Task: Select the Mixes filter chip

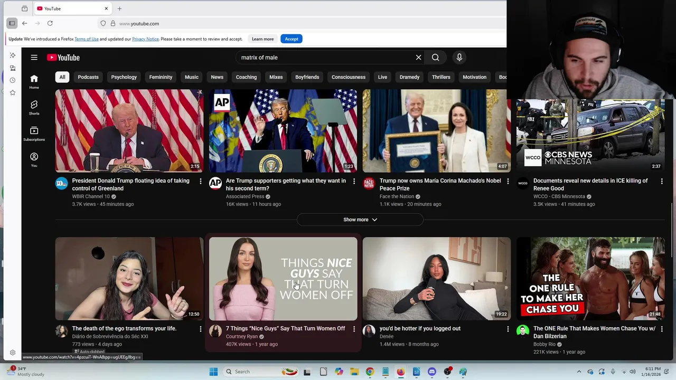Action: (276, 77)
